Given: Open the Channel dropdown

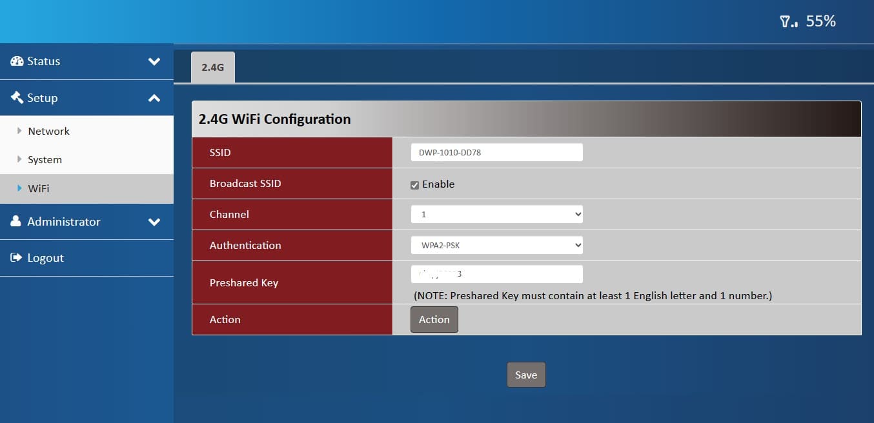Looking at the screenshot, I should 496,215.
